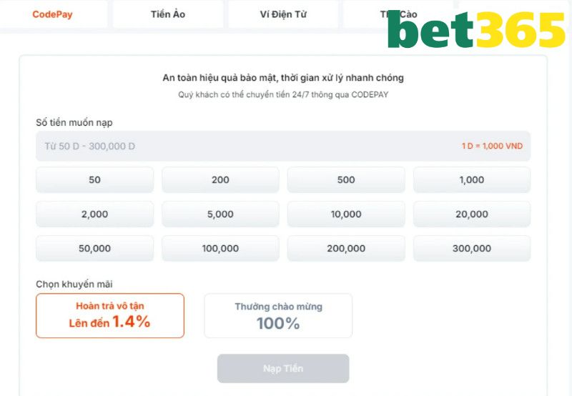Select the 200 amount preset
This screenshot has width=572, height=396.
pos(220,180)
